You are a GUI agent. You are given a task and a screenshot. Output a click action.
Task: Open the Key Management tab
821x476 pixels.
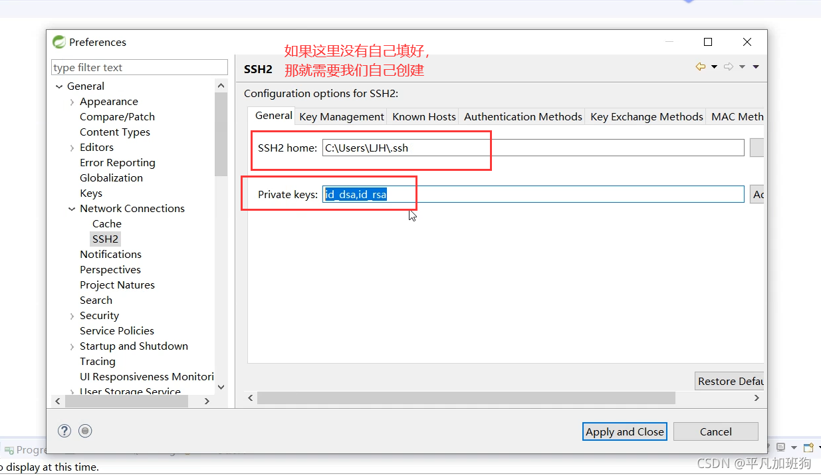[342, 116]
